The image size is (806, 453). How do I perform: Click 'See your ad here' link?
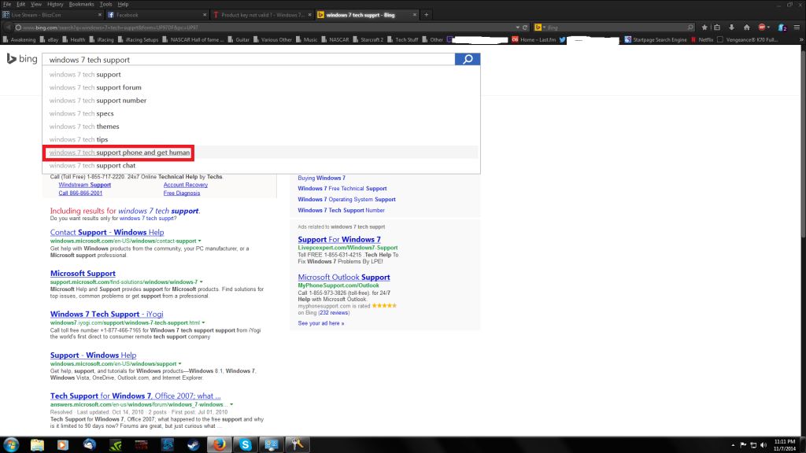[321, 323]
